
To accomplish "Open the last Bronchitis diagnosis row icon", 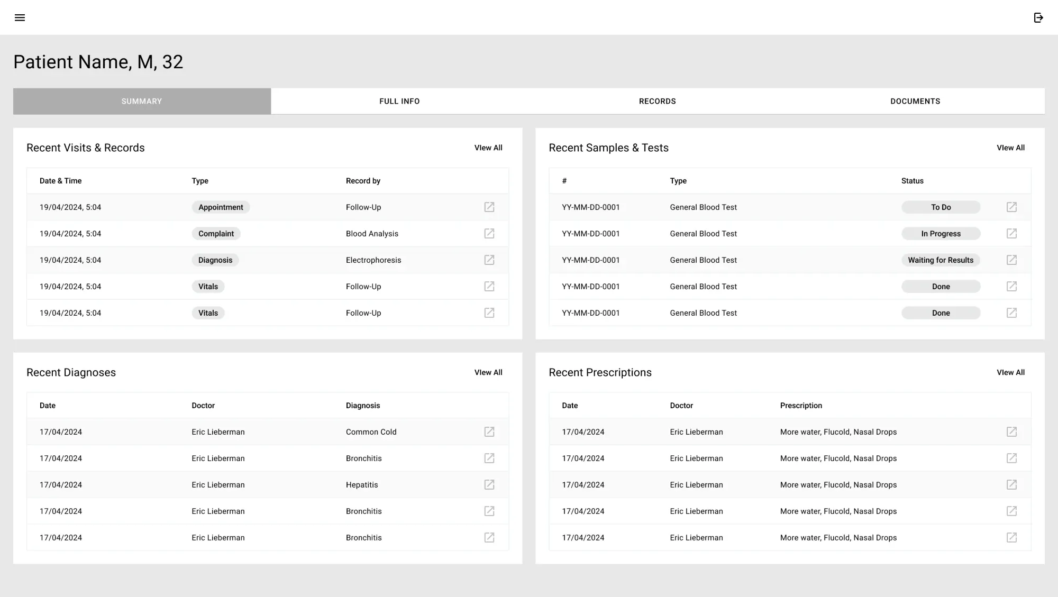I will (x=489, y=537).
